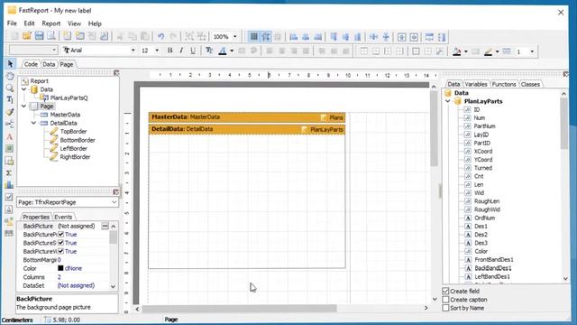Insert a band with the band tool

coord(10,124)
